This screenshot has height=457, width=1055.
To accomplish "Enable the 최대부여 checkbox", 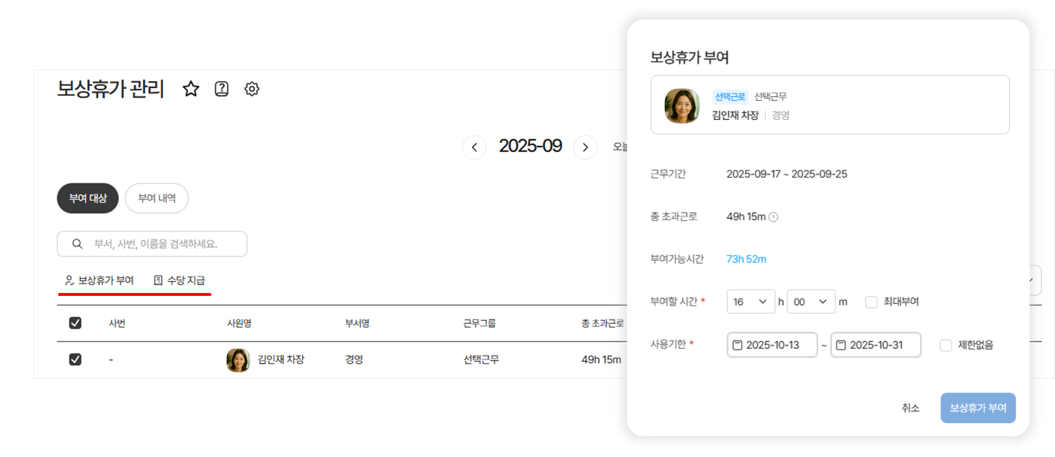I will pos(871,302).
